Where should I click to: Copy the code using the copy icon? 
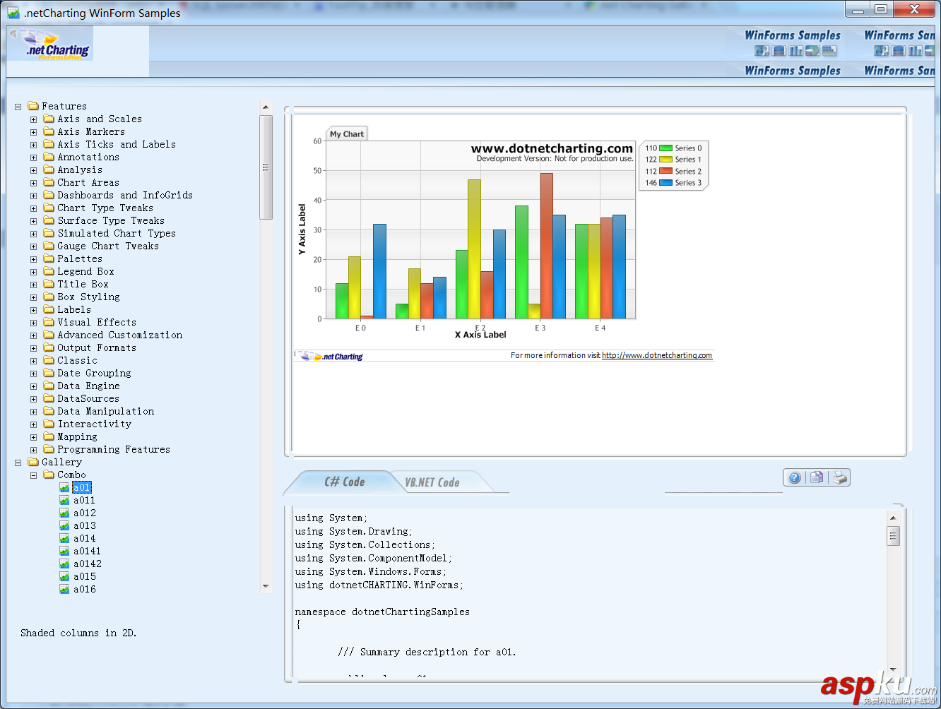tap(817, 477)
